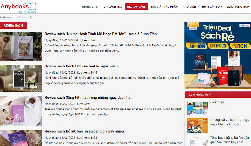Open Review sách Hành tinh của một kẻ nghĩ nhiều
The height and width of the screenshot is (146, 251).
point(81,66)
